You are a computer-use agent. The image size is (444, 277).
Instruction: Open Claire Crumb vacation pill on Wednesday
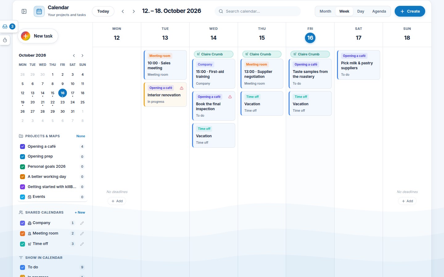coord(213,54)
